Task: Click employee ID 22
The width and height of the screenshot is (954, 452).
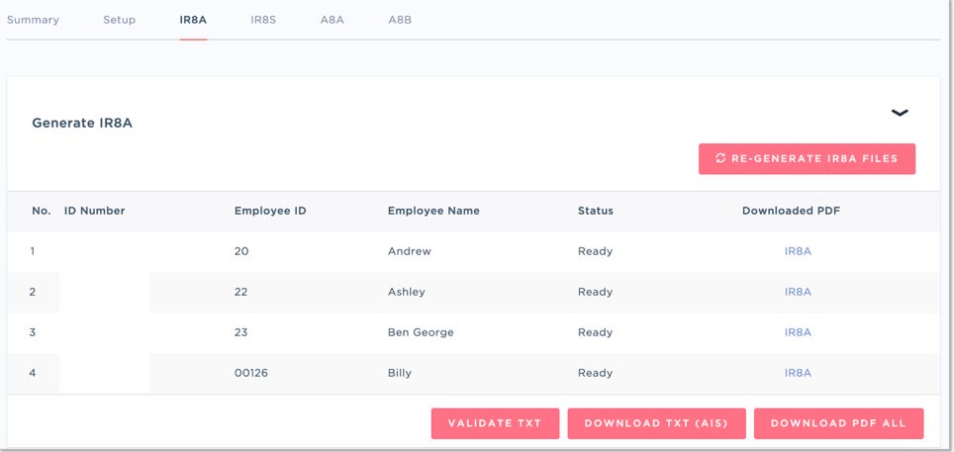Action: coord(240,292)
